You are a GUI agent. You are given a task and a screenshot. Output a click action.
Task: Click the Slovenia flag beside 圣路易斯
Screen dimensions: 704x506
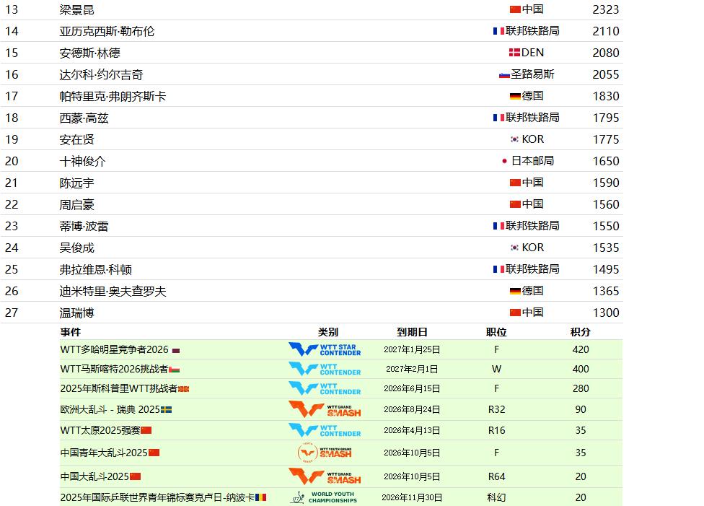(504, 74)
